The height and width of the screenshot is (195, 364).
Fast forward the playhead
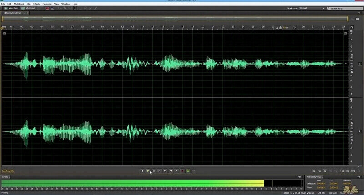(171, 171)
